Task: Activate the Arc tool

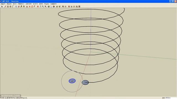Action: pos(13,7)
